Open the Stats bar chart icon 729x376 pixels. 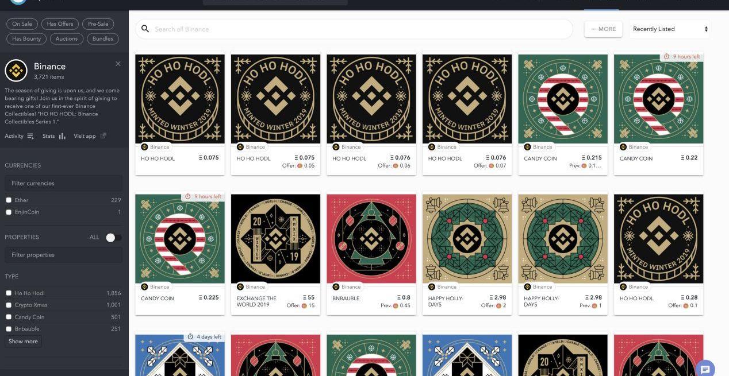click(x=62, y=136)
